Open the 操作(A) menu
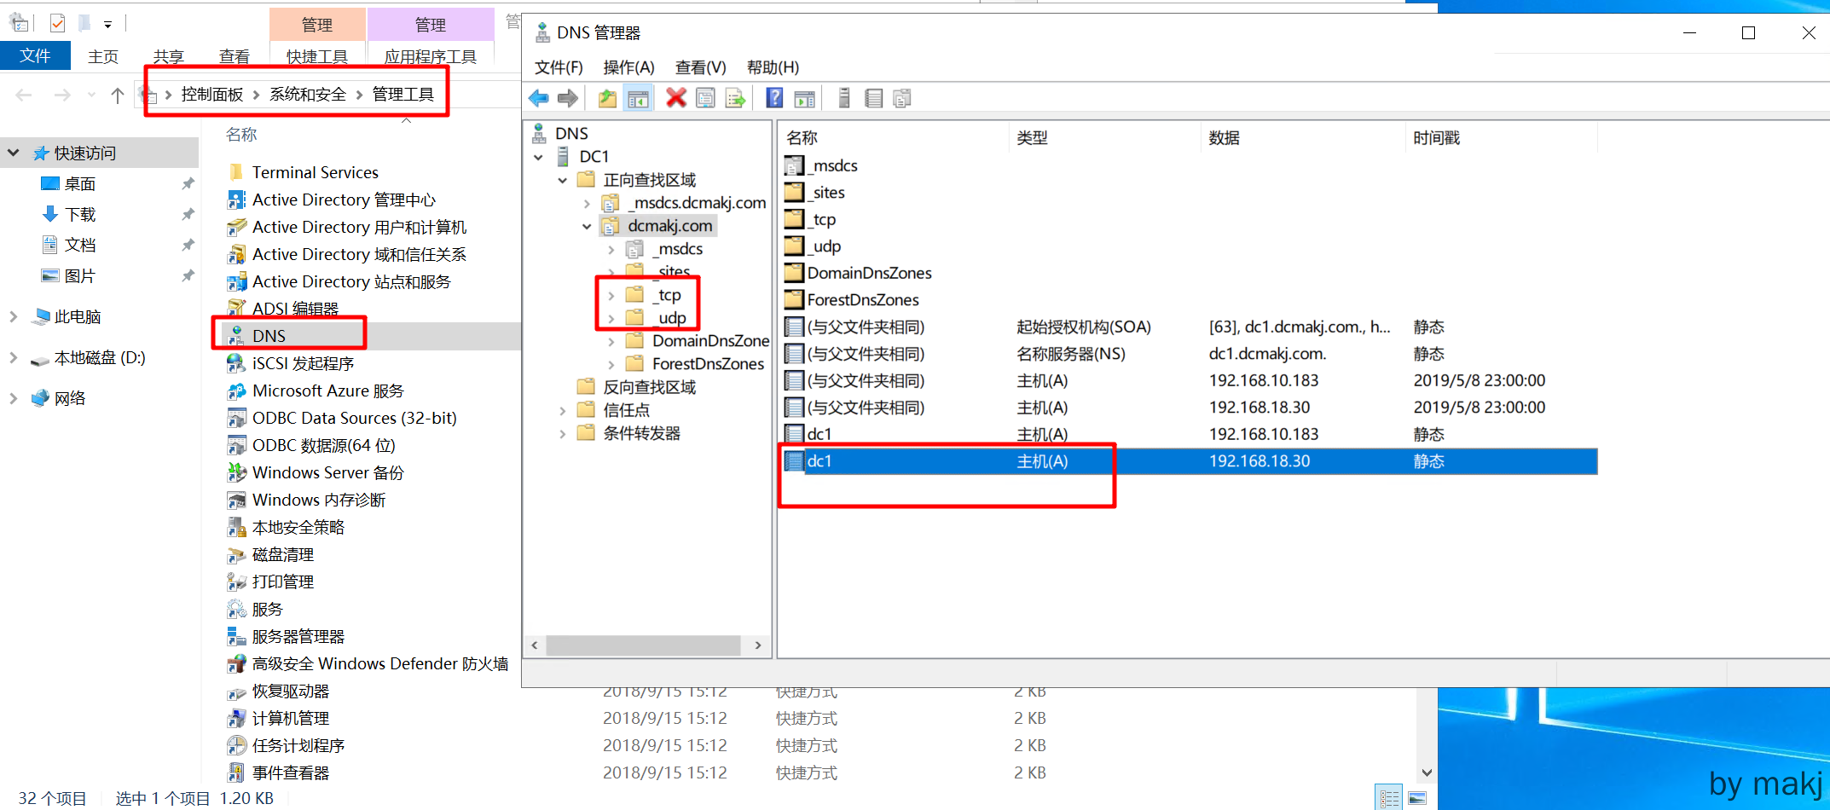 [628, 67]
